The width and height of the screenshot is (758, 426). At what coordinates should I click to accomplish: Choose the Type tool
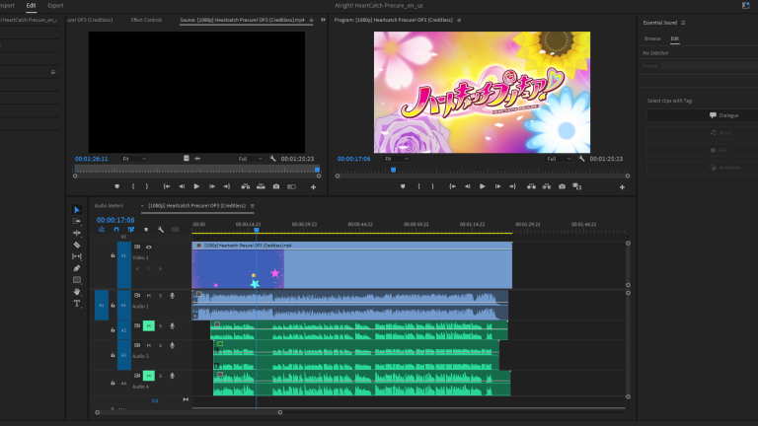tap(77, 303)
